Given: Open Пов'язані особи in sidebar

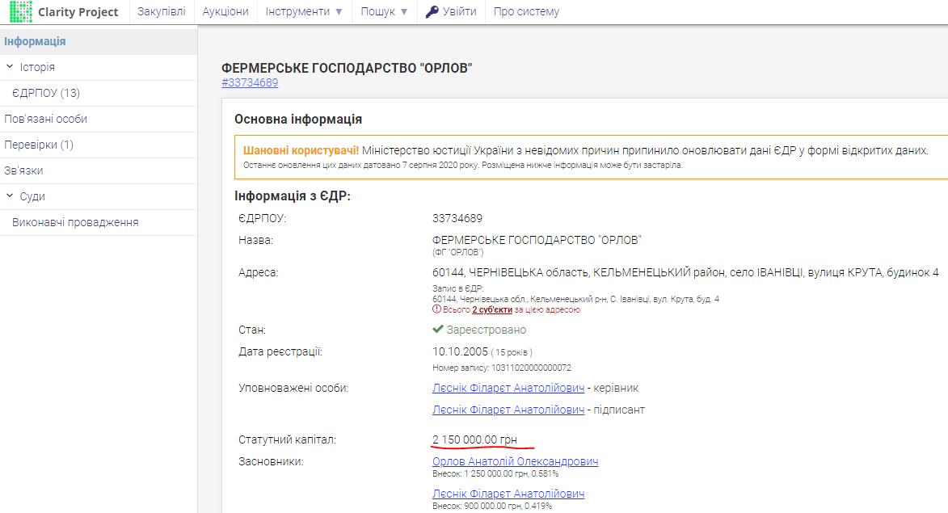Looking at the screenshot, I should pyautogui.click(x=45, y=119).
